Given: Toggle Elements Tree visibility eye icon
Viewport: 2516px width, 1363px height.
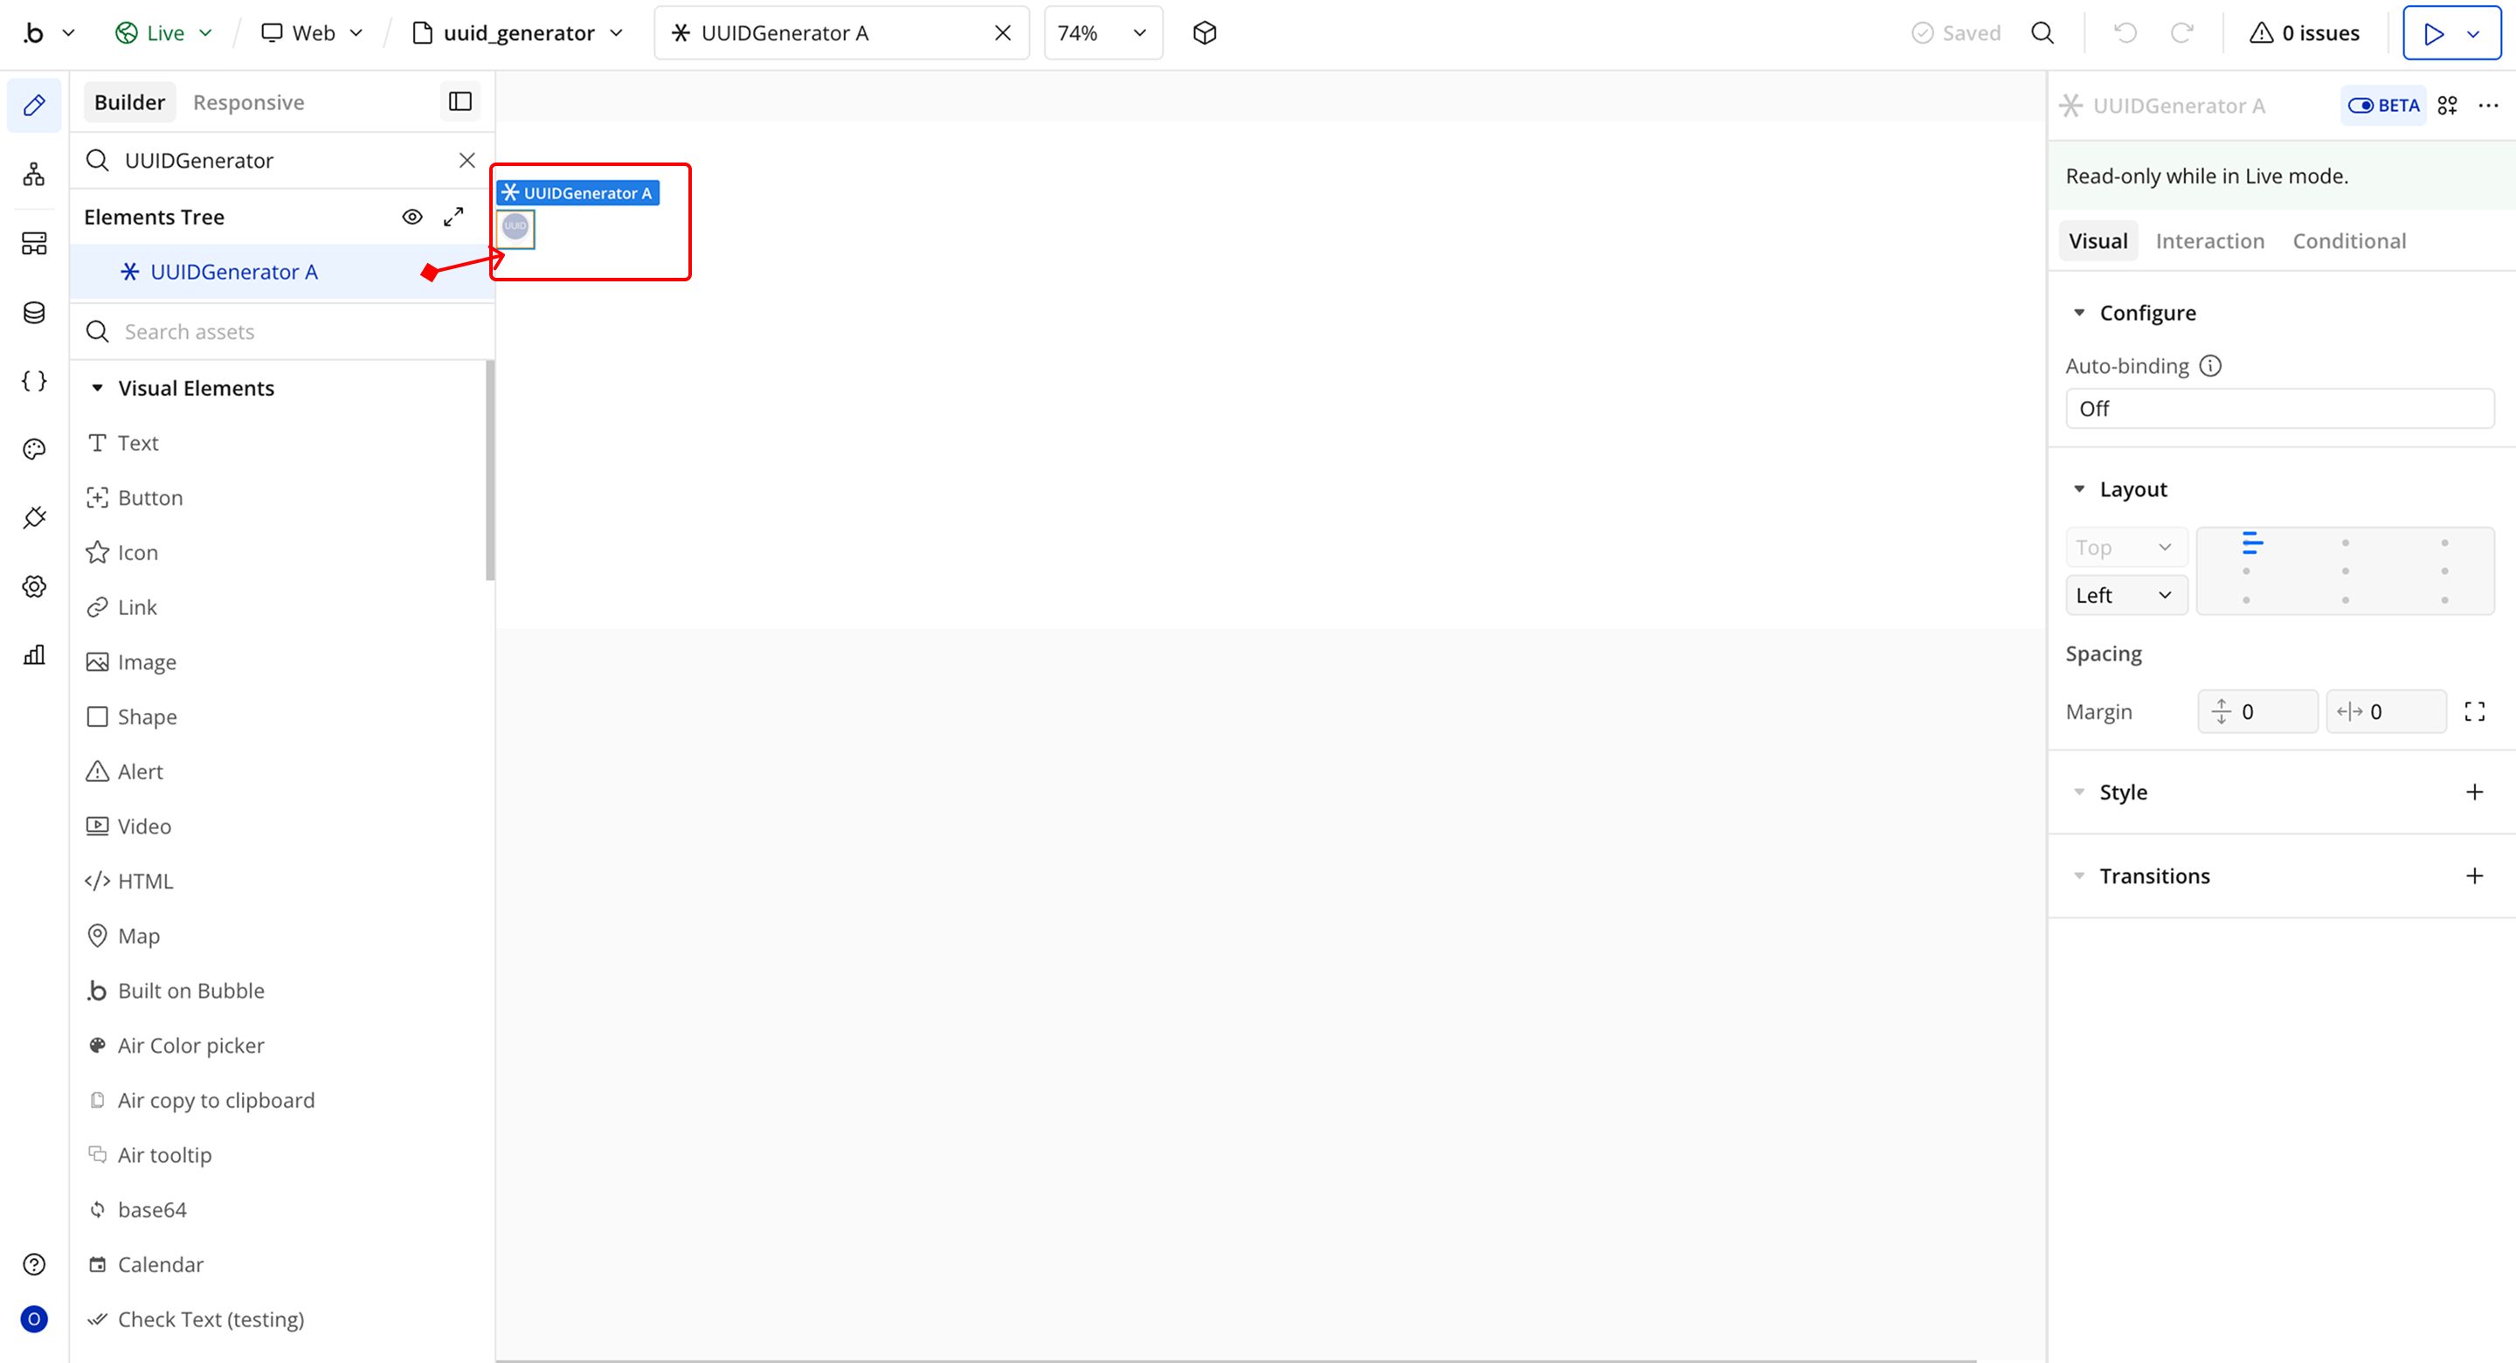Looking at the screenshot, I should [412, 217].
